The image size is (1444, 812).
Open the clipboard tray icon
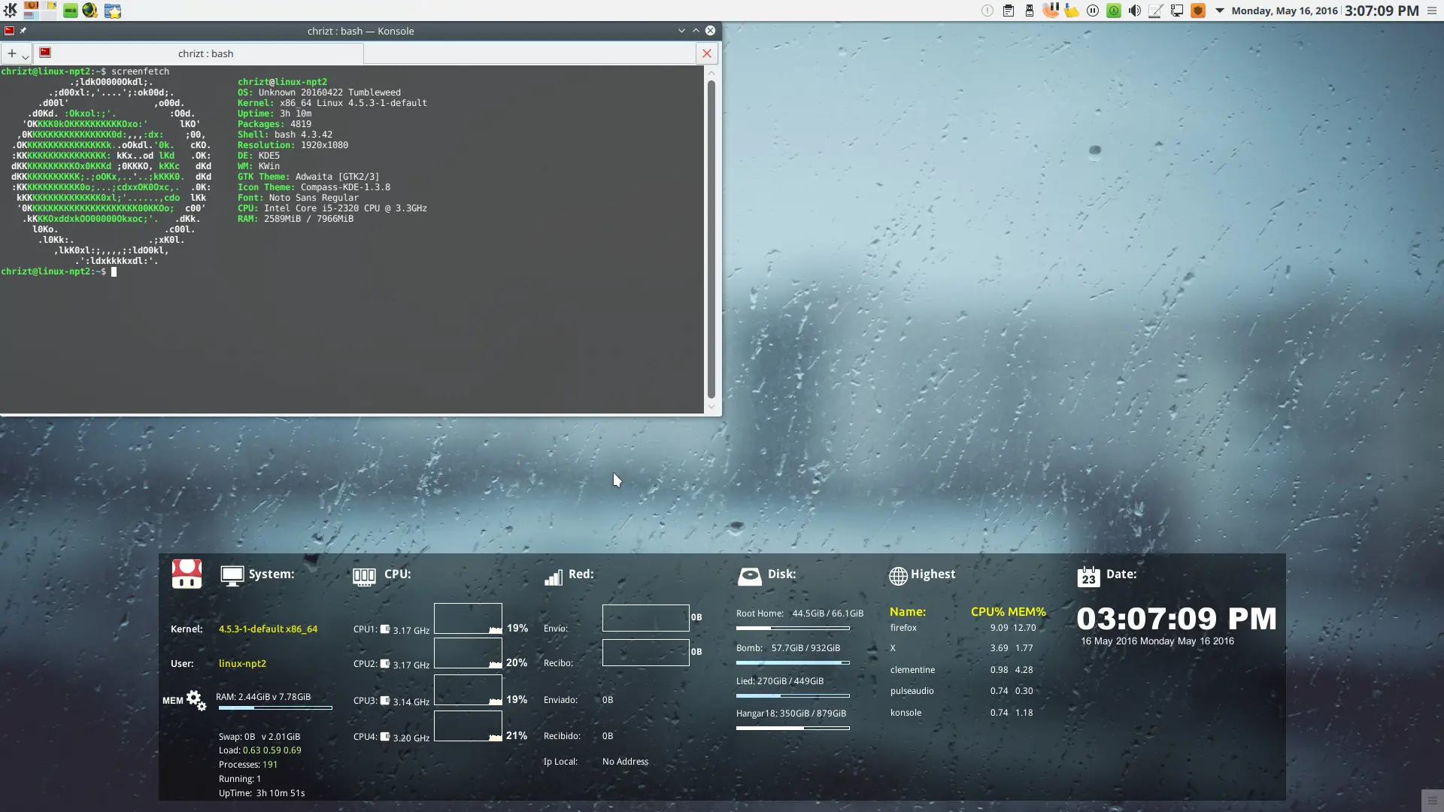coord(1009,11)
